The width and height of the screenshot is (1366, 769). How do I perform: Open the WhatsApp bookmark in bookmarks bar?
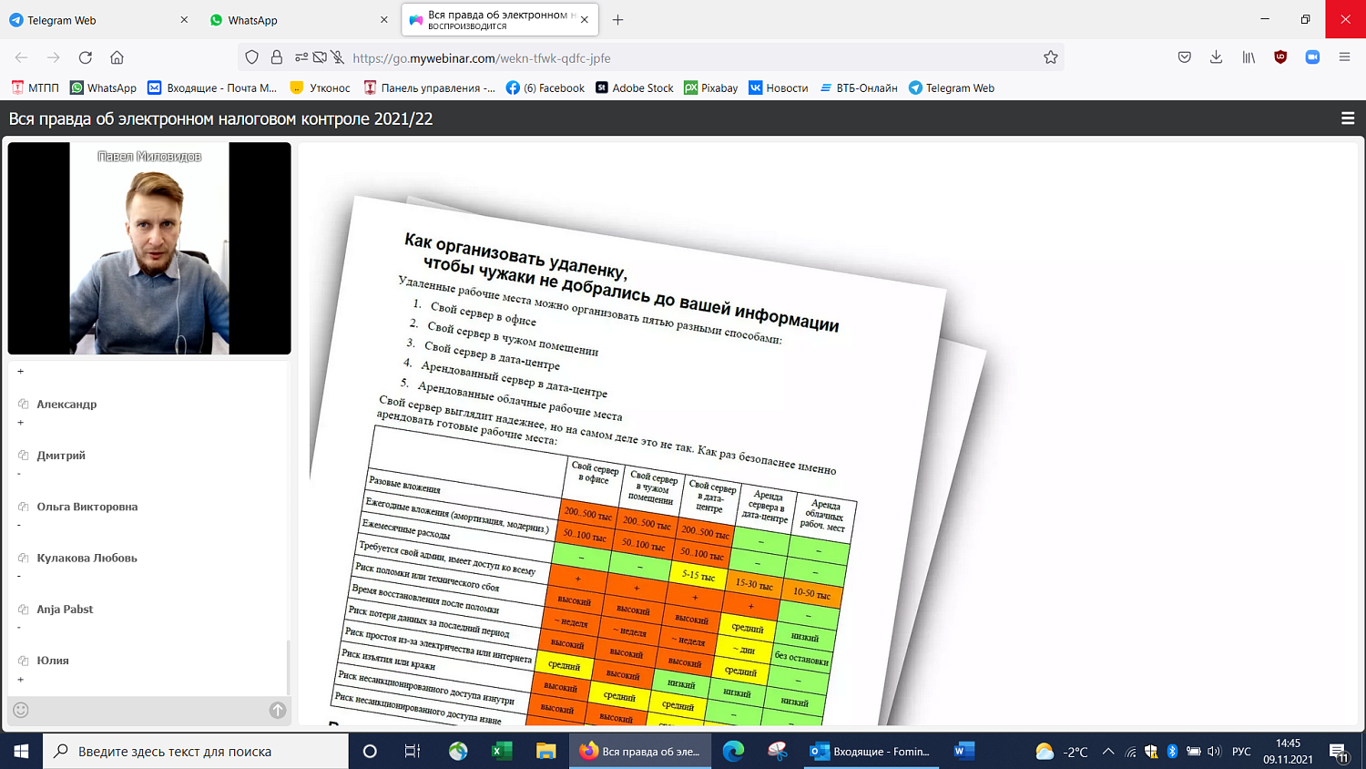coord(103,87)
